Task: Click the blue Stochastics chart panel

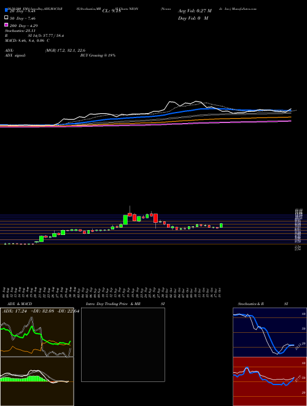Action: point(270,332)
